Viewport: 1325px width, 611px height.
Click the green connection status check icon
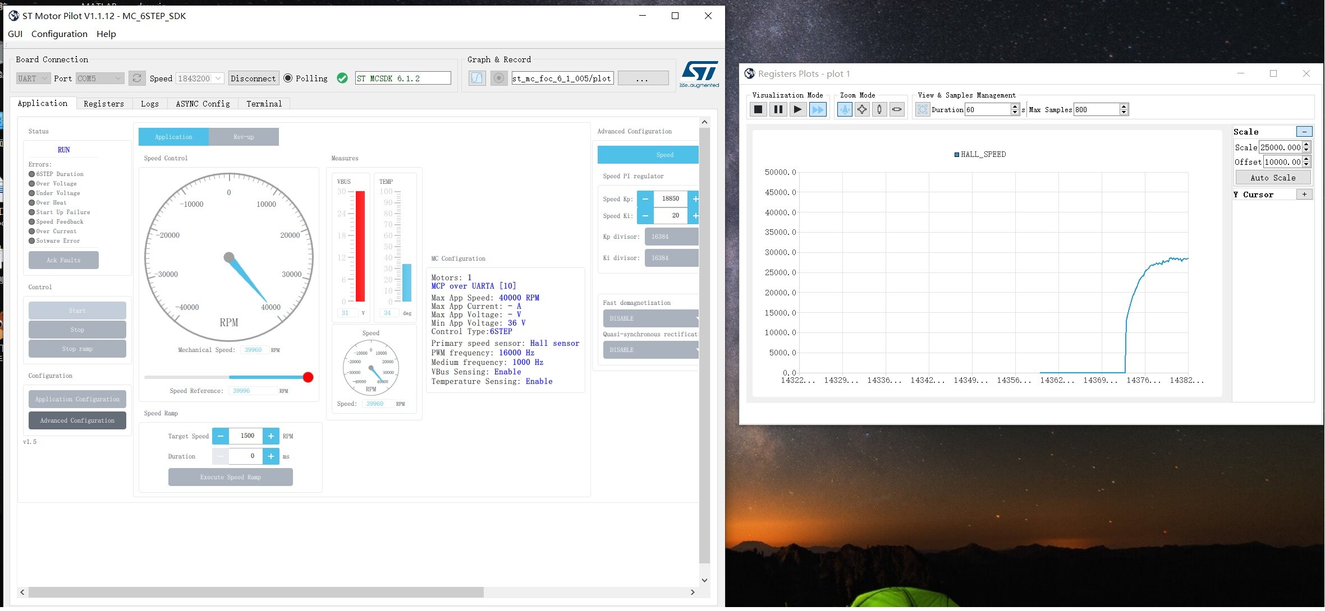coord(342,78)
